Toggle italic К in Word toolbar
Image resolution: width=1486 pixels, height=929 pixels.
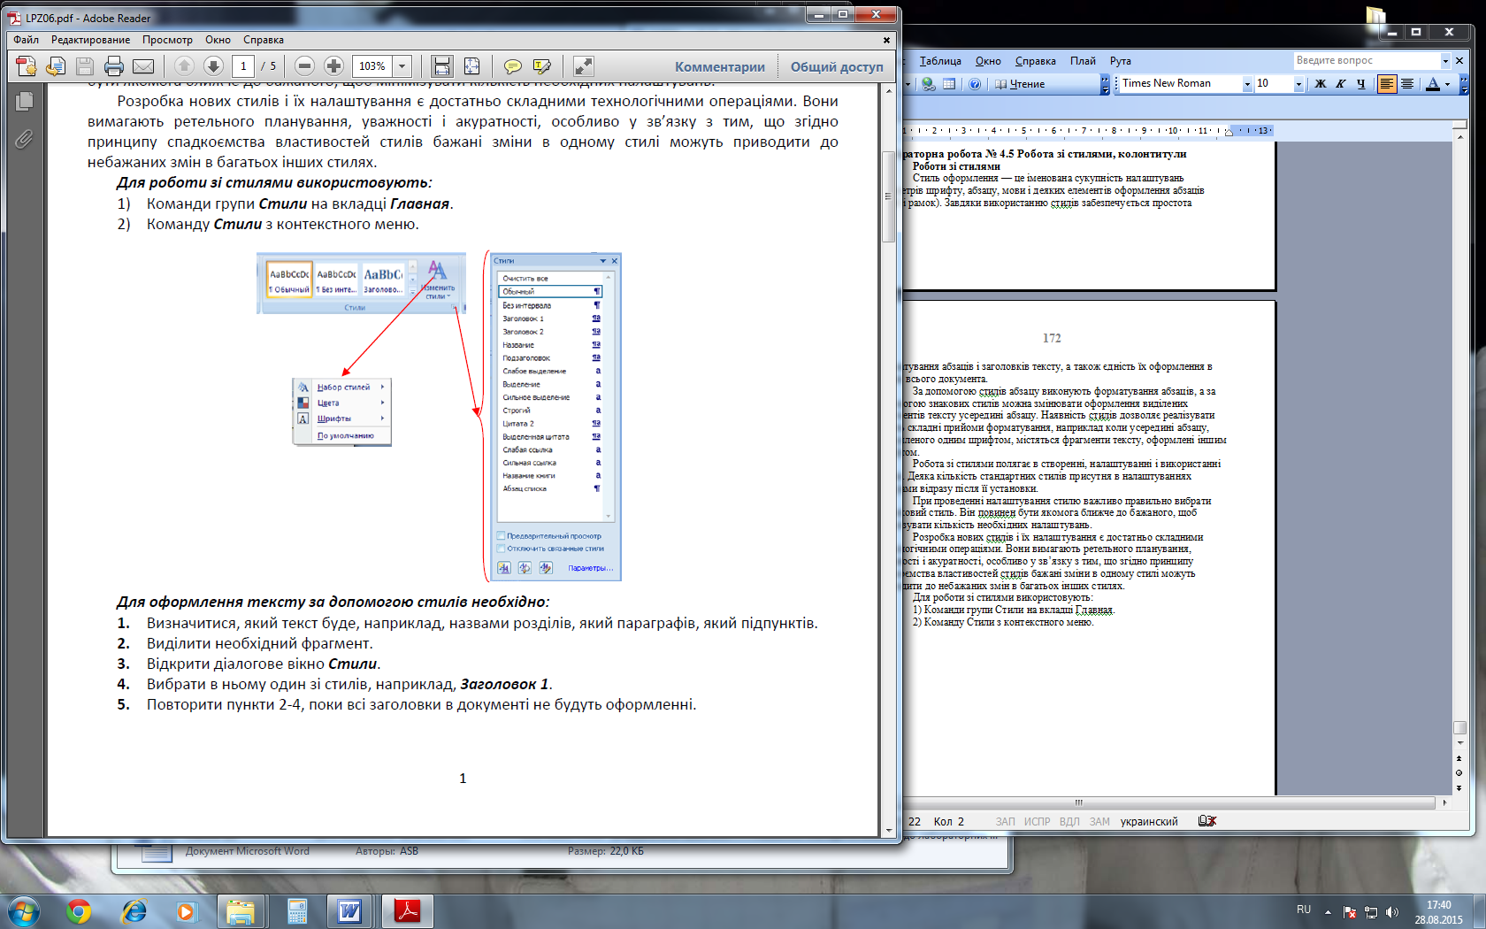1341,84
